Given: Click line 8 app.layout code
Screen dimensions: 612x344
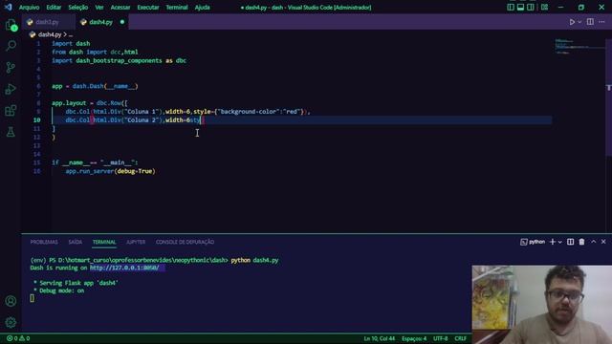Looking at the screenshot, I should [x=90, y=103].
